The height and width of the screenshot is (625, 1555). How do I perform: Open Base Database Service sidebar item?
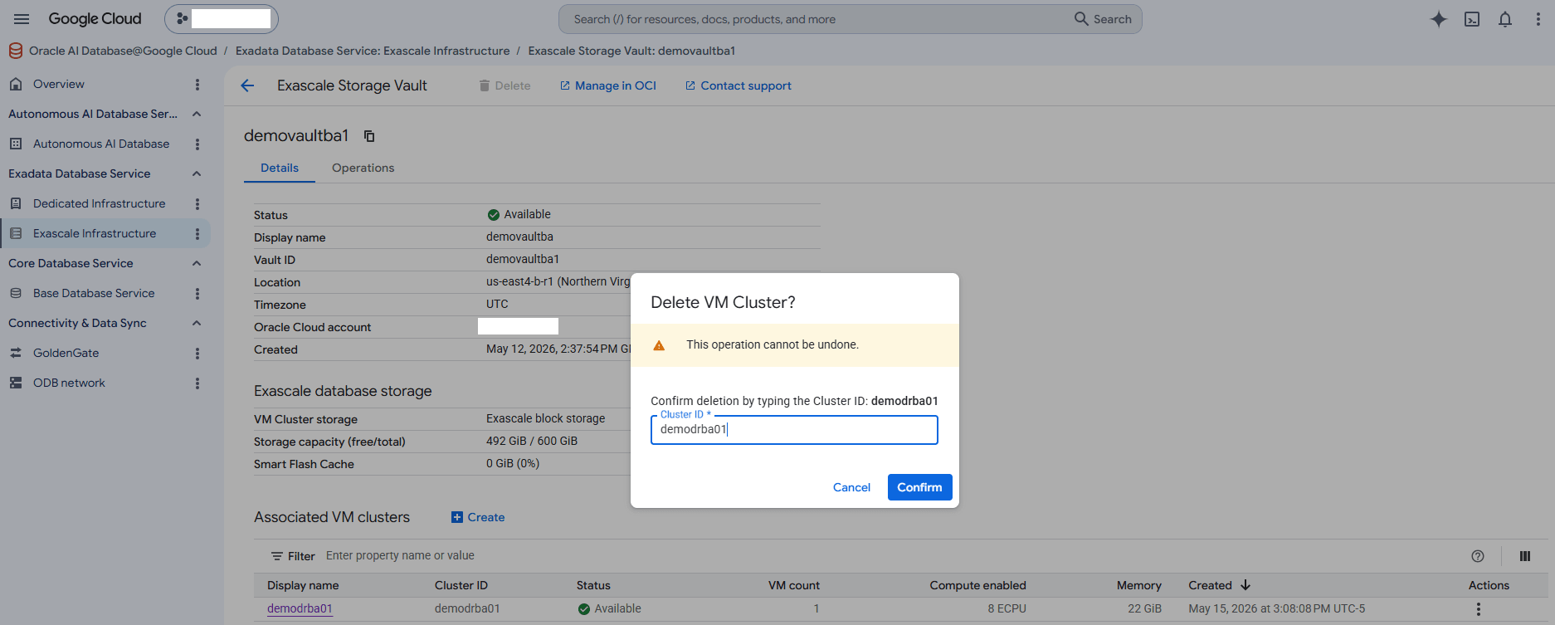[x=94, y=293]
